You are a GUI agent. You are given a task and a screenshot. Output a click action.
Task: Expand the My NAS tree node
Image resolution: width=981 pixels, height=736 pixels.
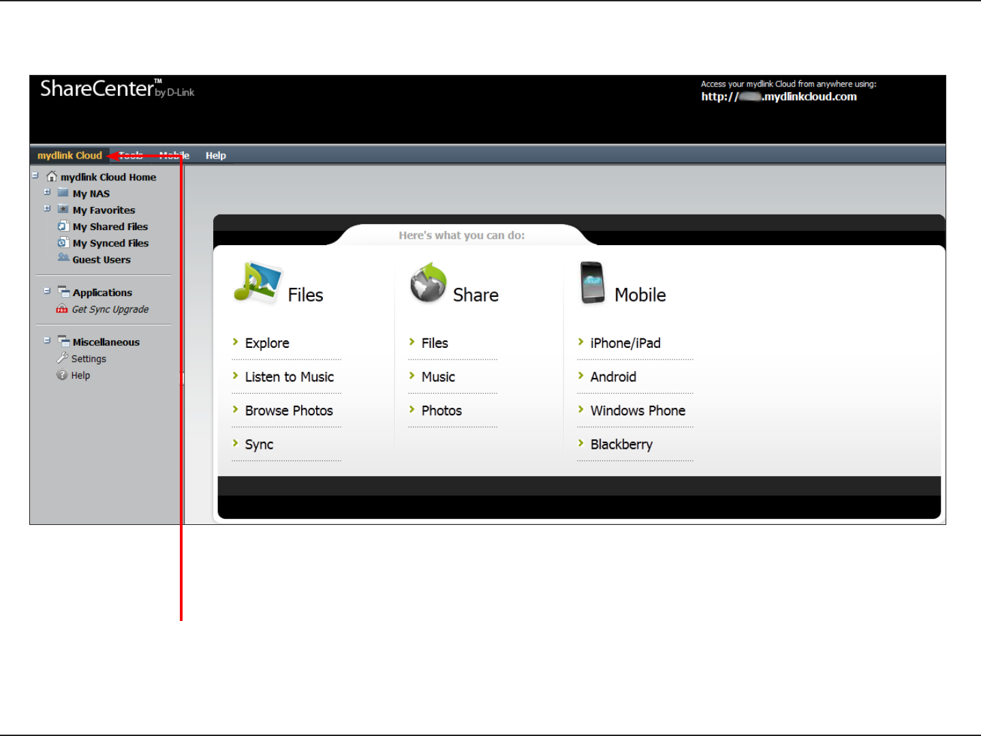pos(47,192)
